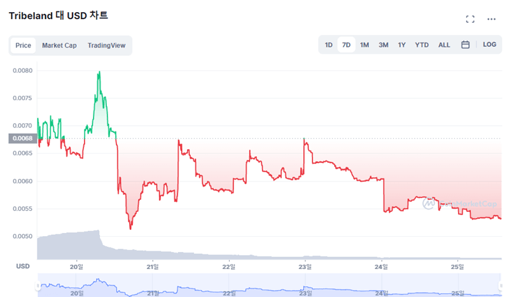Click the 0.0070 y-axis label
The height and width of the screenshot is (297, 509).
tap(22, 126)
